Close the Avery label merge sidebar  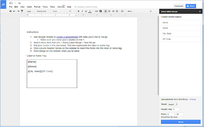pyautogui.click(x=200, y=11)
